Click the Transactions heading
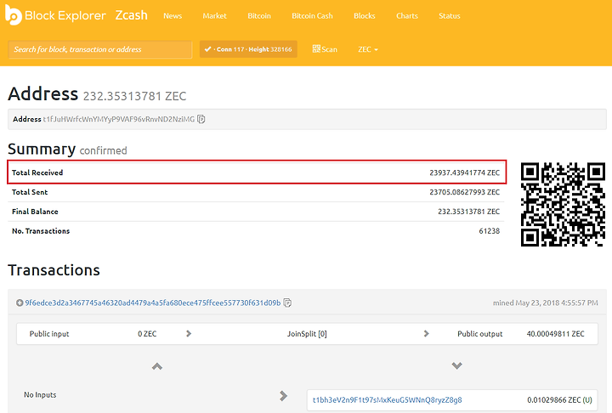This screenshot has height=413, width=612. (x=54, y=270)
